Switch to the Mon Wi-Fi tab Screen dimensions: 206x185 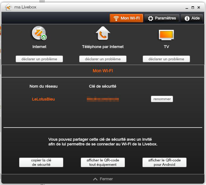click(126, 18)
